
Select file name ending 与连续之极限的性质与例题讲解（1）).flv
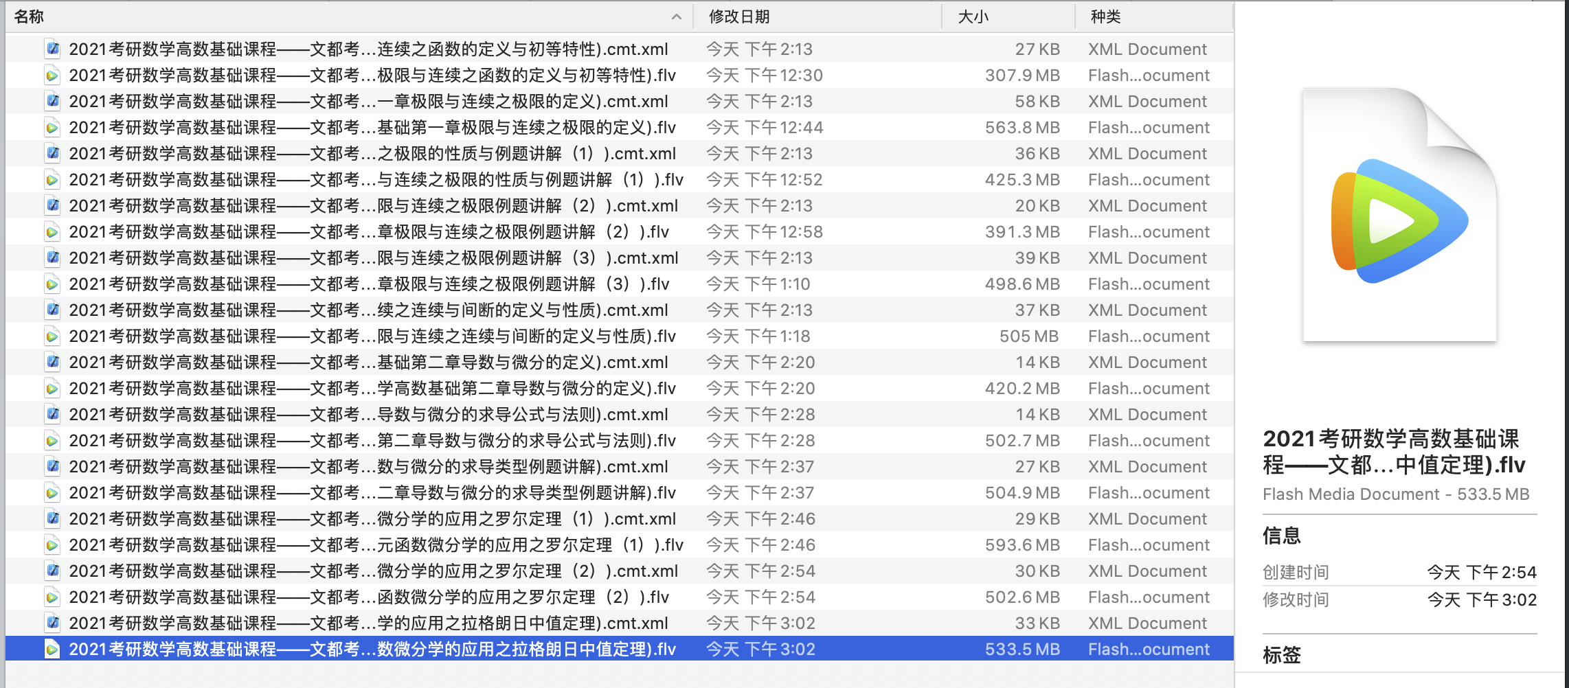(x=376, y=179)
